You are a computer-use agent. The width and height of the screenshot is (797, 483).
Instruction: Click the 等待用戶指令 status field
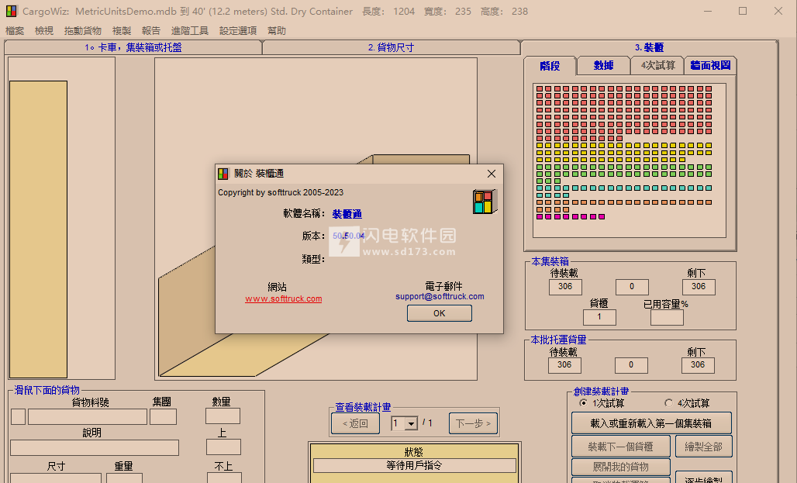point(414,466)
